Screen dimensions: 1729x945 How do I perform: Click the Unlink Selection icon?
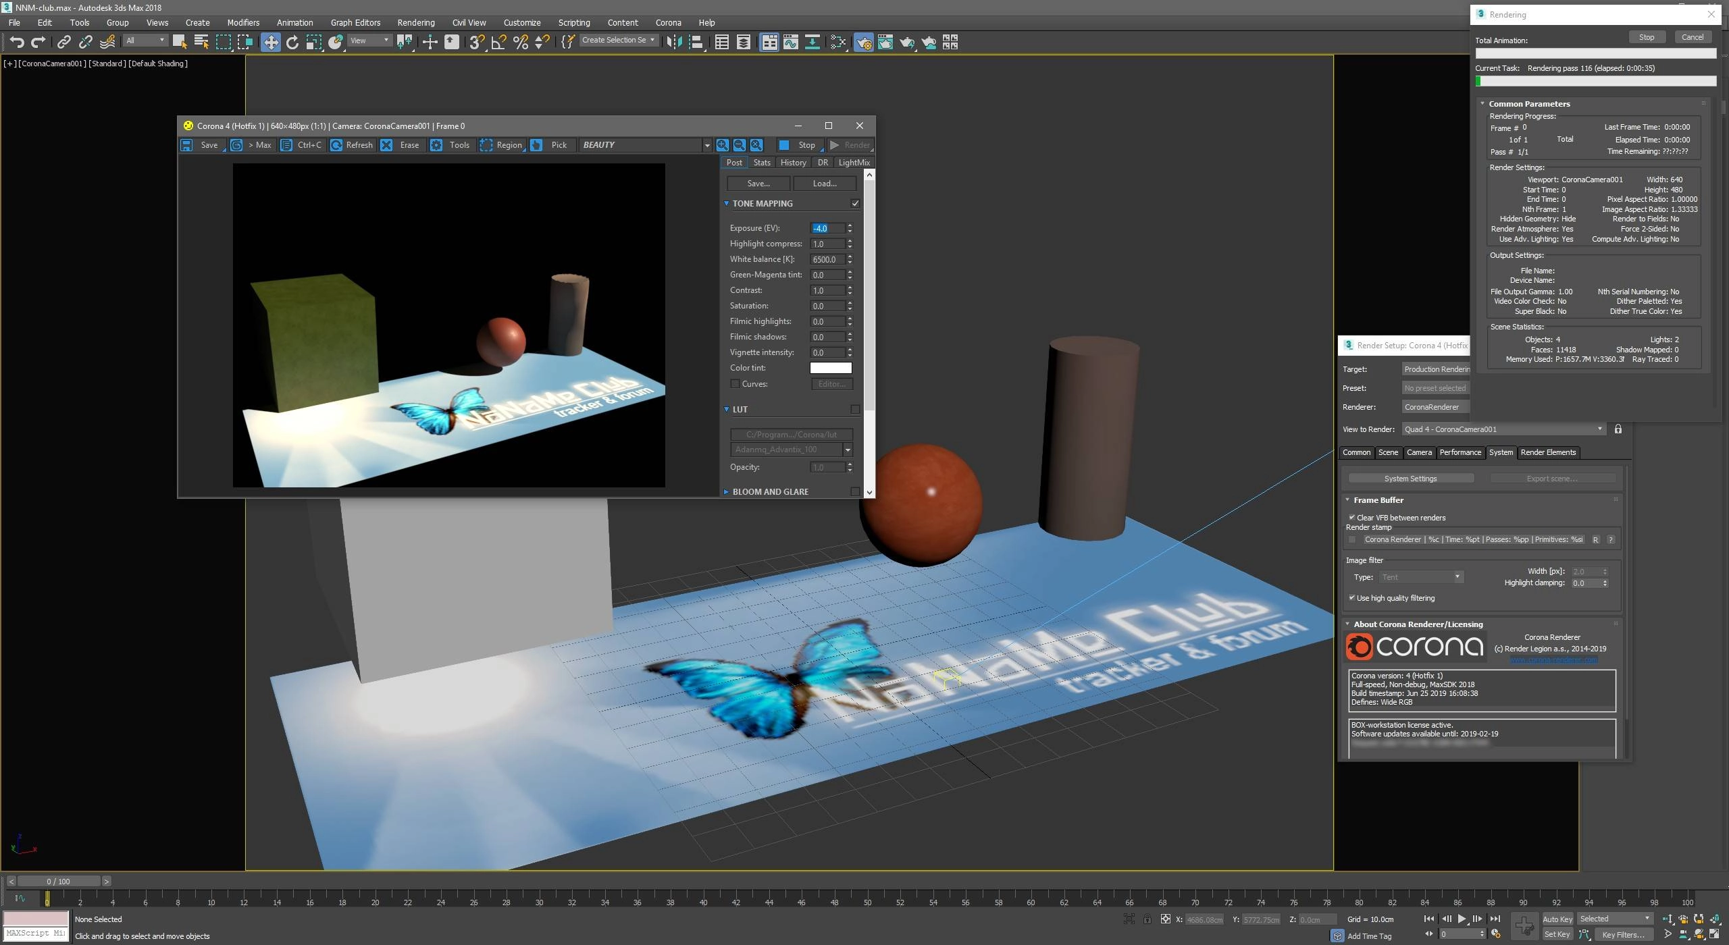pyautogui.click(x=85, y=42)
